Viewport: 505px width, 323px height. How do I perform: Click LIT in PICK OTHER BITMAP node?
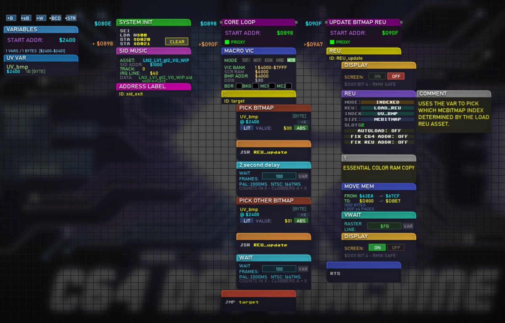coord(247,221)
